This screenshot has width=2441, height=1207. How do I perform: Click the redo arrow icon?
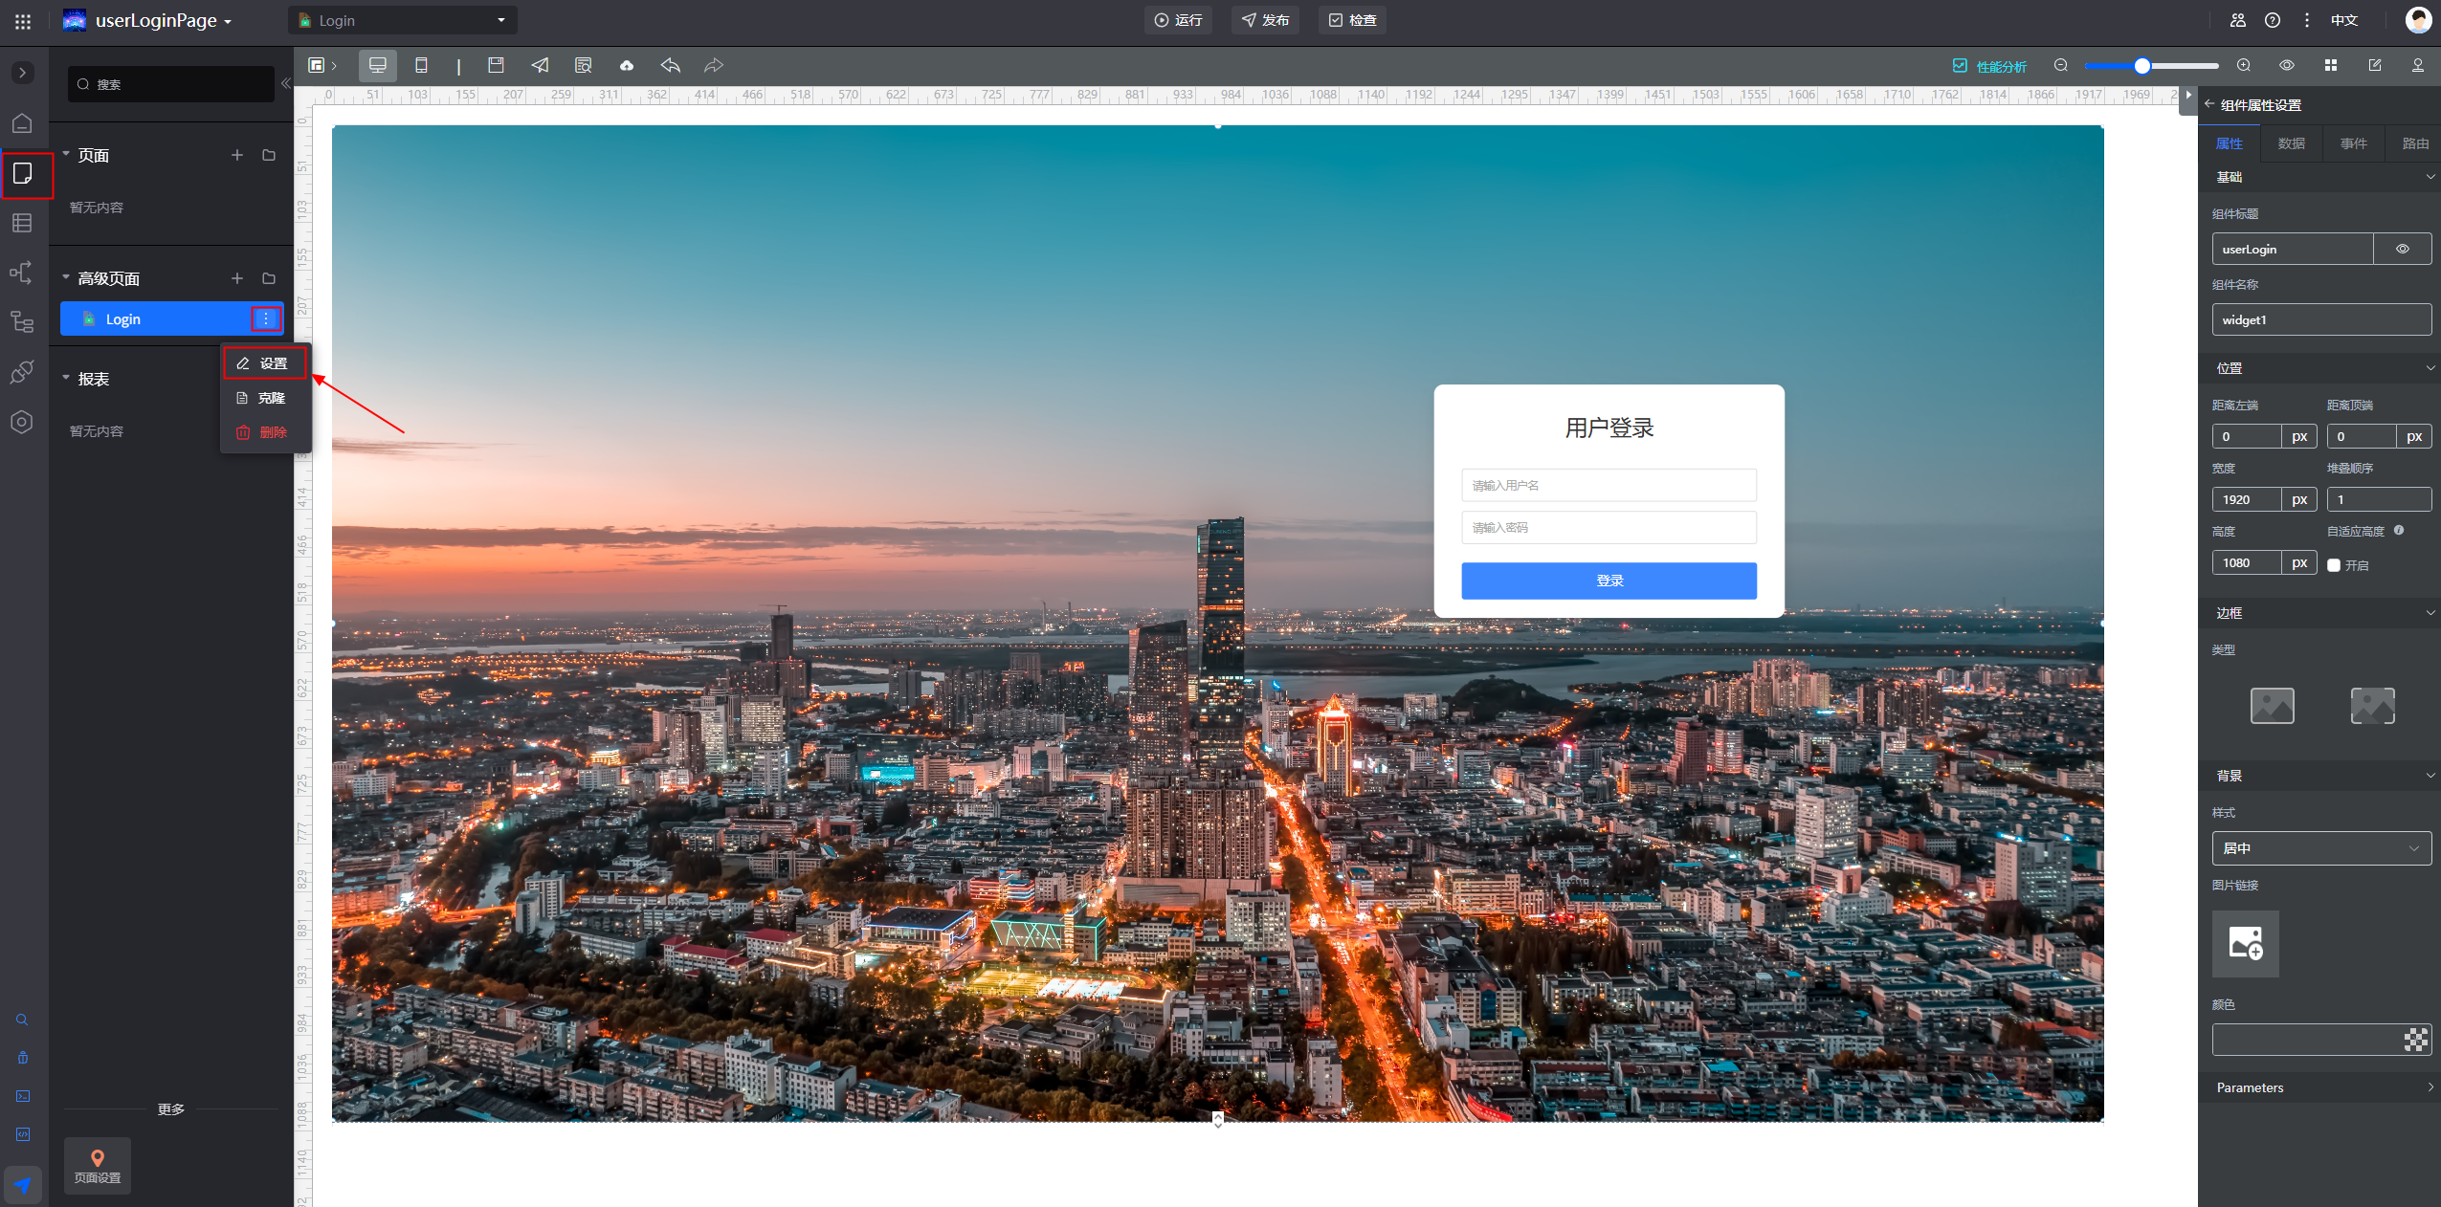click(714, 65)
